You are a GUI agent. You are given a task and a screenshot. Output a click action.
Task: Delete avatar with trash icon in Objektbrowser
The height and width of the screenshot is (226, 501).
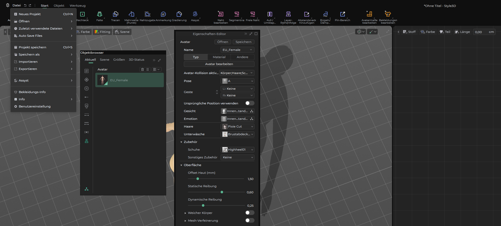click(x=143, y=69)
